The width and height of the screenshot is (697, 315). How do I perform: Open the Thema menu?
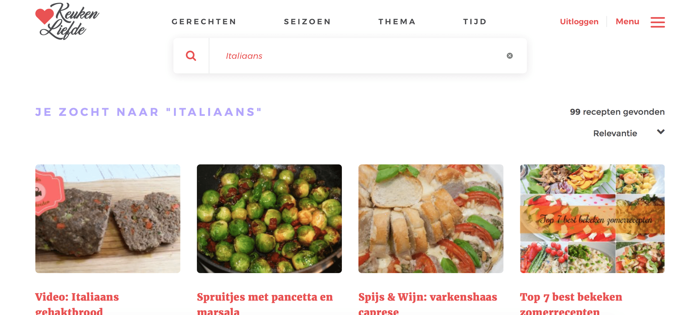click(397, 22)
